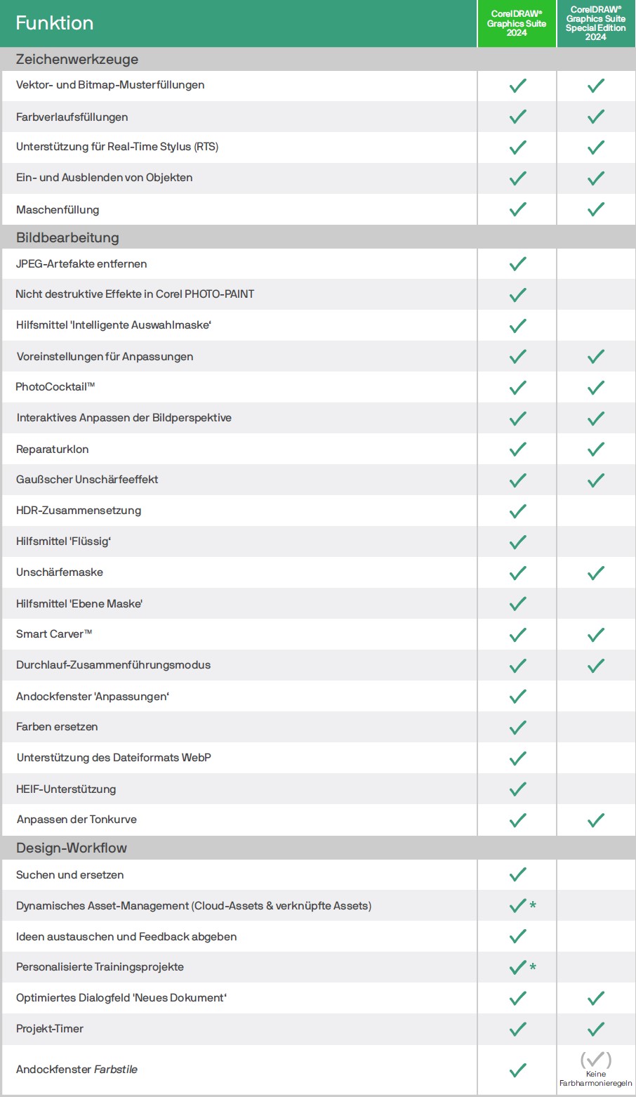This screenshot has height=1097, width=636.
Task: Click Special Edition checkmark for Anpassen der Tonkurve
Action: pos(596,820)
